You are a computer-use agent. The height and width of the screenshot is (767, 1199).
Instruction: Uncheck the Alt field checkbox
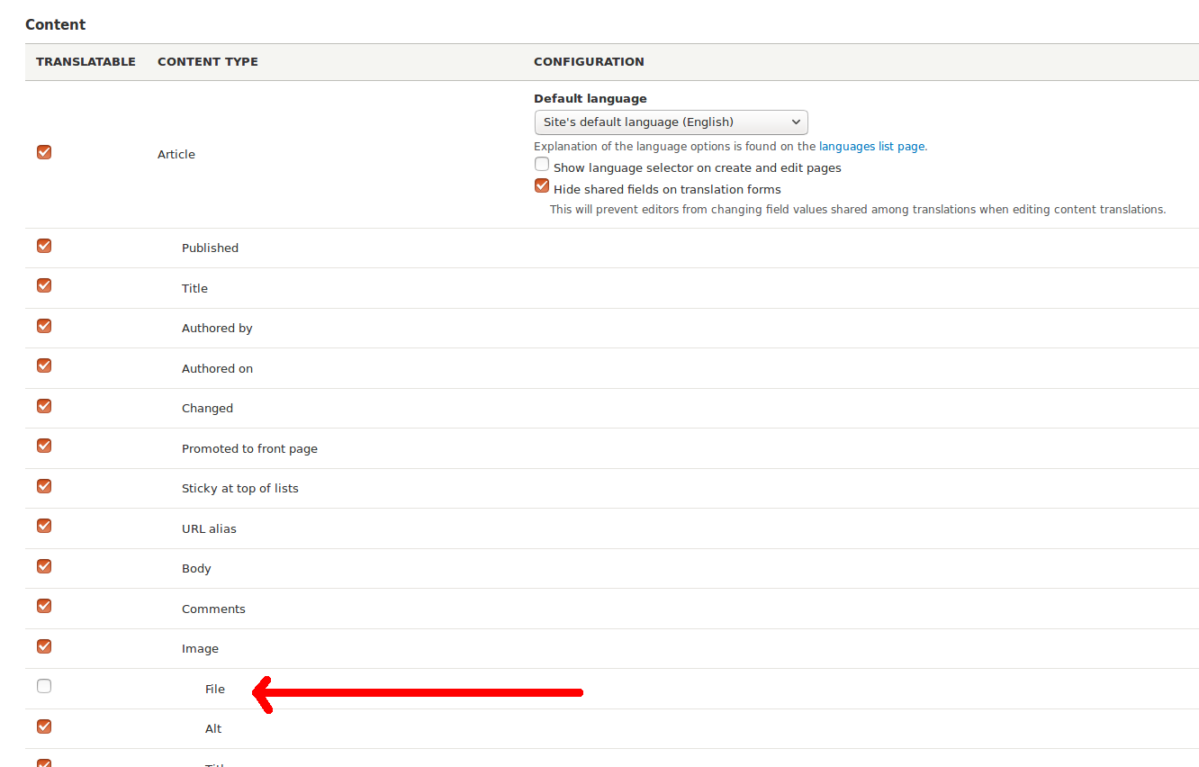point(43,726)
